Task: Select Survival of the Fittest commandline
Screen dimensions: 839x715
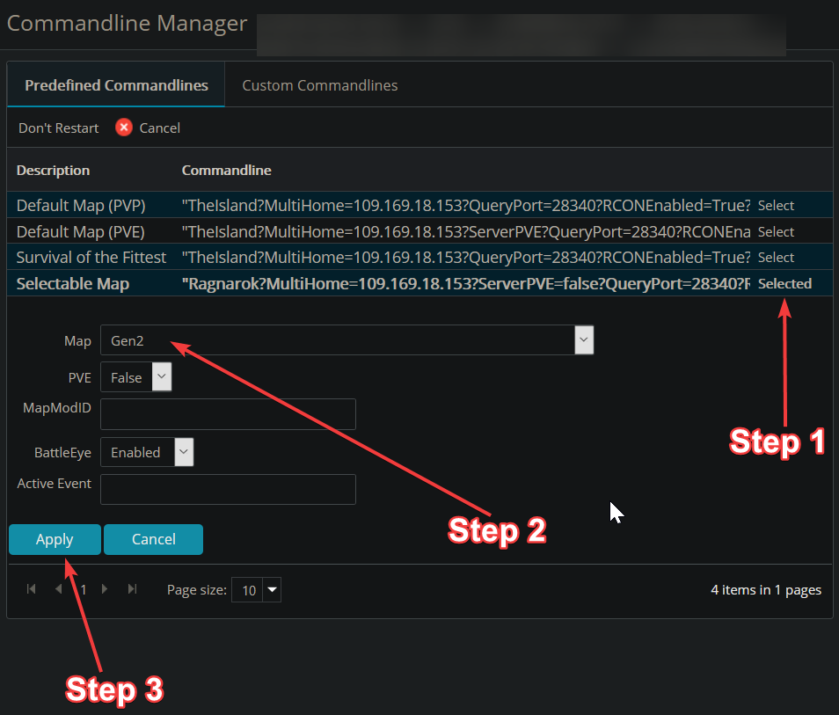Action: (x=776, y=258)
